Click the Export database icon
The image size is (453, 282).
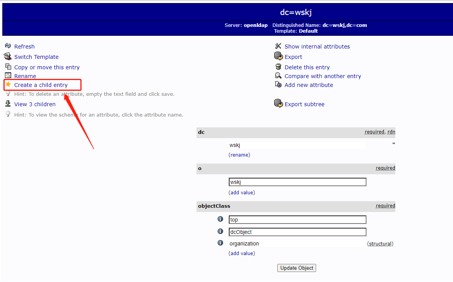[278, 56]
